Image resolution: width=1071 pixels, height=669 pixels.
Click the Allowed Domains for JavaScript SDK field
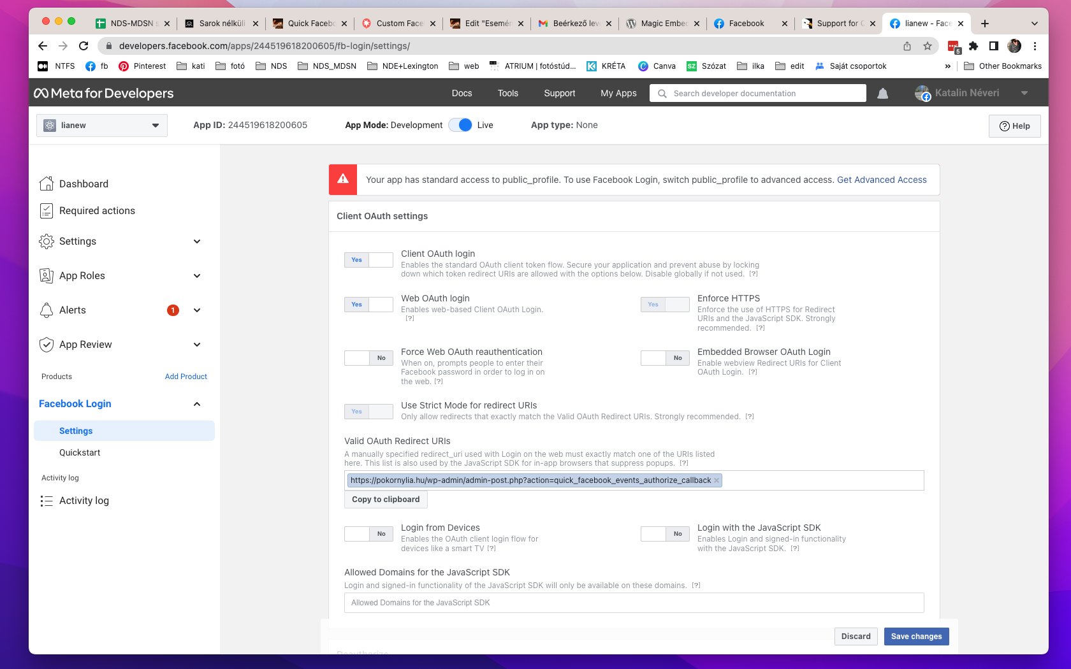[634, 603]
